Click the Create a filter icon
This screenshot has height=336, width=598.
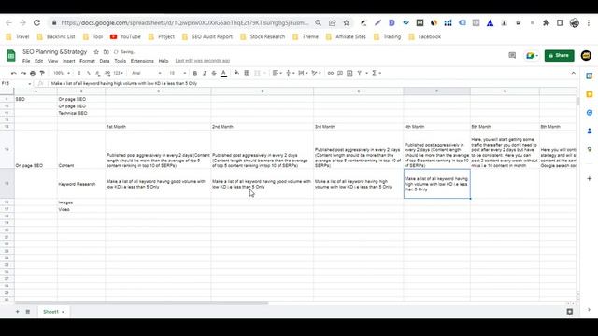click(x=359, y=73)
